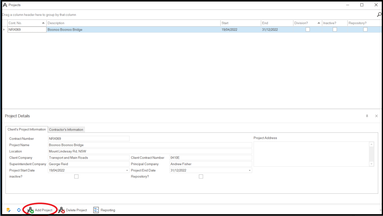This screenshot has width=383, height=216.
Task: Switch to Contractor's Information tab
Action: [66, 130]
